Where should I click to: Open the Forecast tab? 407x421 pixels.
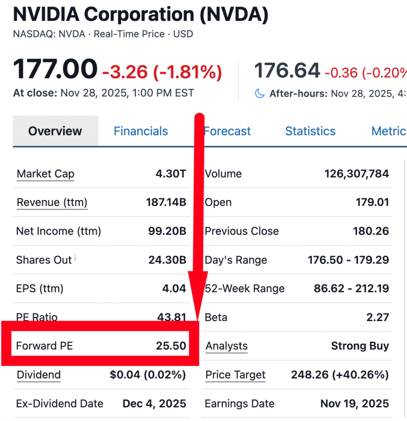coord(227,131)
